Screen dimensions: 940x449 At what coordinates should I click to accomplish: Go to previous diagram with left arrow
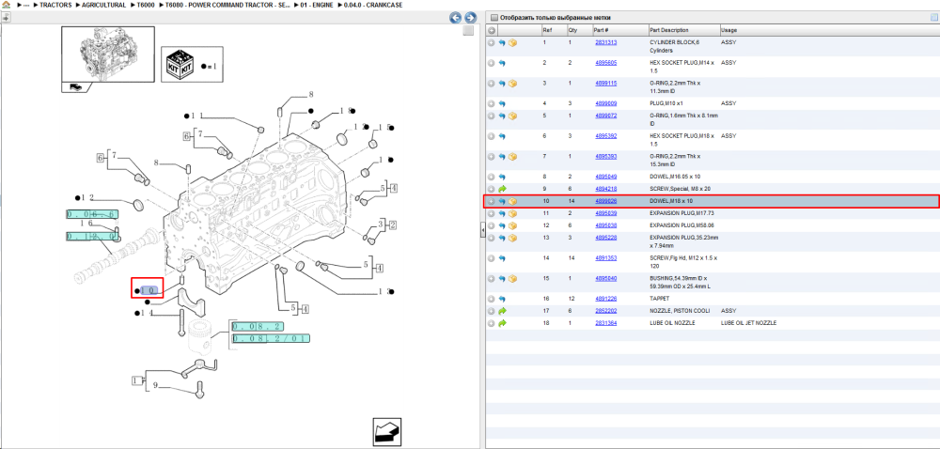456,18
